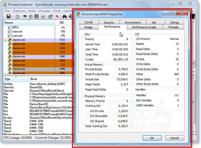Open System Information graph toolbar icon
Viewport: 201px width, 148px height.
25,16
